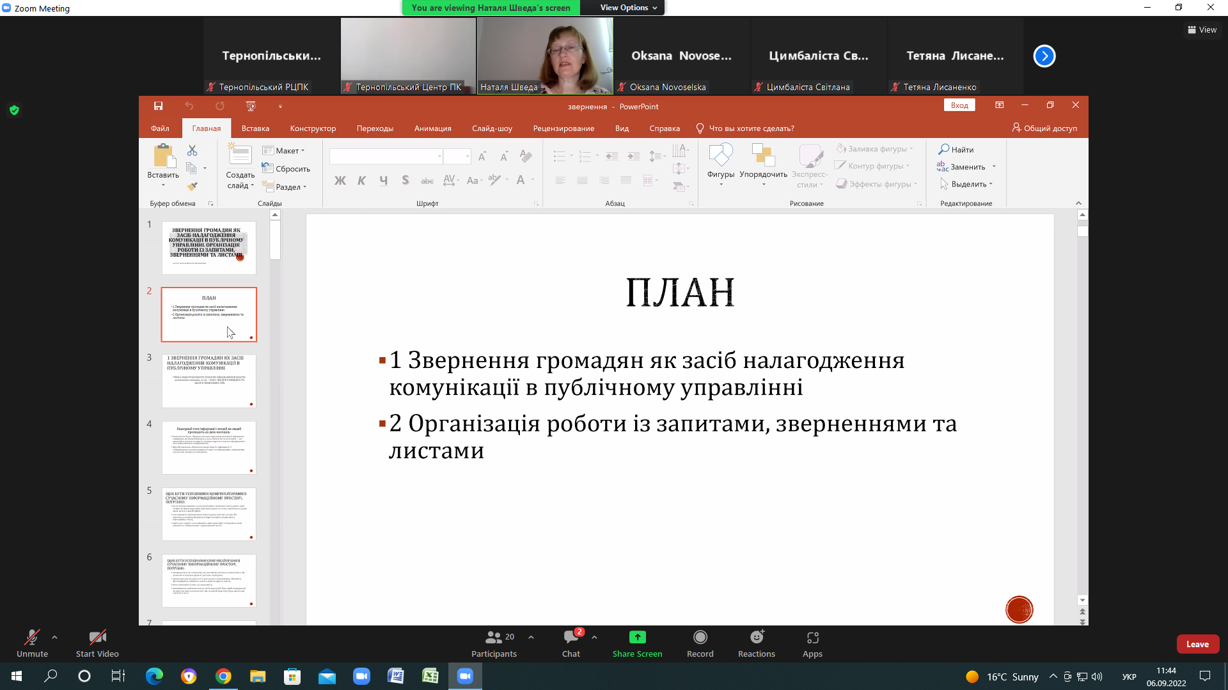1228x690 pixels.
Task: Toggle justify text alignment
Action: click(626, 181)
